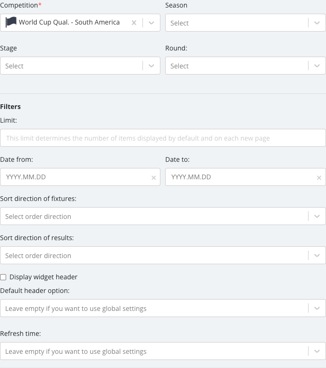
Task: Click inside the Limit input field
Action: (x=163, y=138)
